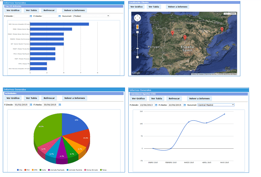The image size is (261, 177).
Task: Open Sucursal (Todas) dropdown in Top 10 panel
Action: pyautogui.click(x=91, y=16)
